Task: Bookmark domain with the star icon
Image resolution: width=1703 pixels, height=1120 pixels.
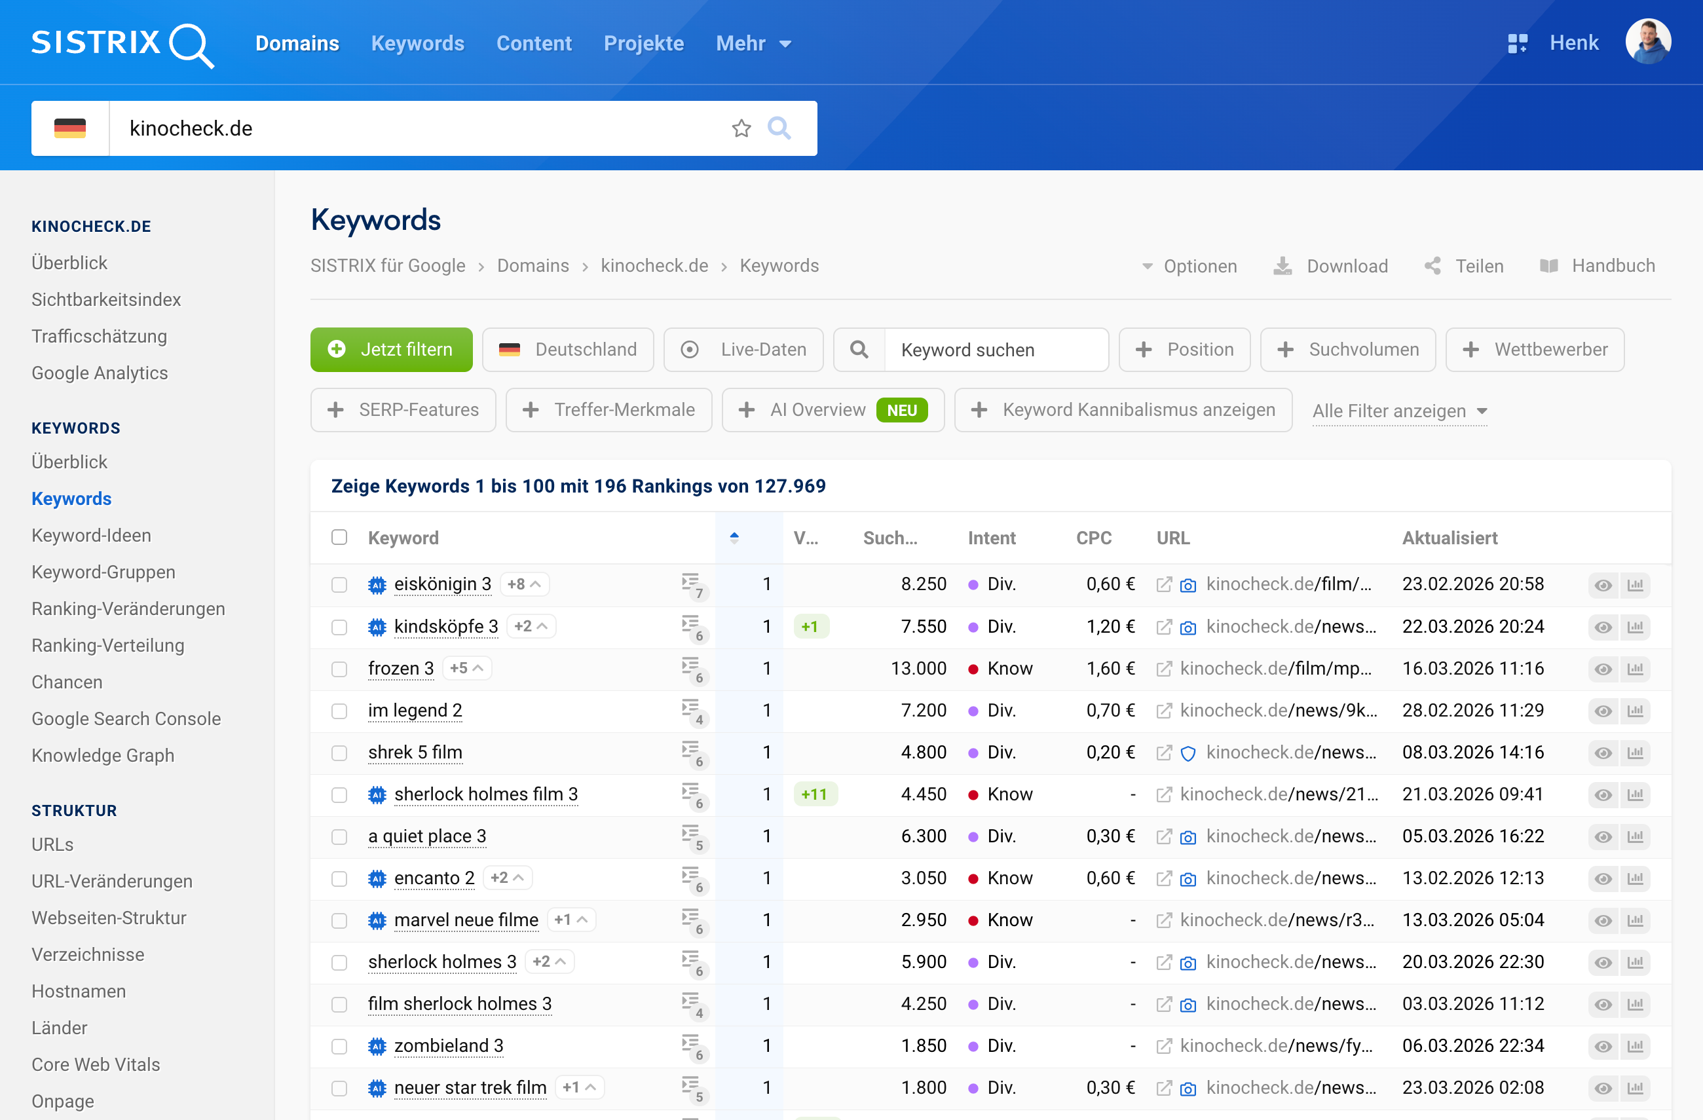Action: (x=741, y=128)
